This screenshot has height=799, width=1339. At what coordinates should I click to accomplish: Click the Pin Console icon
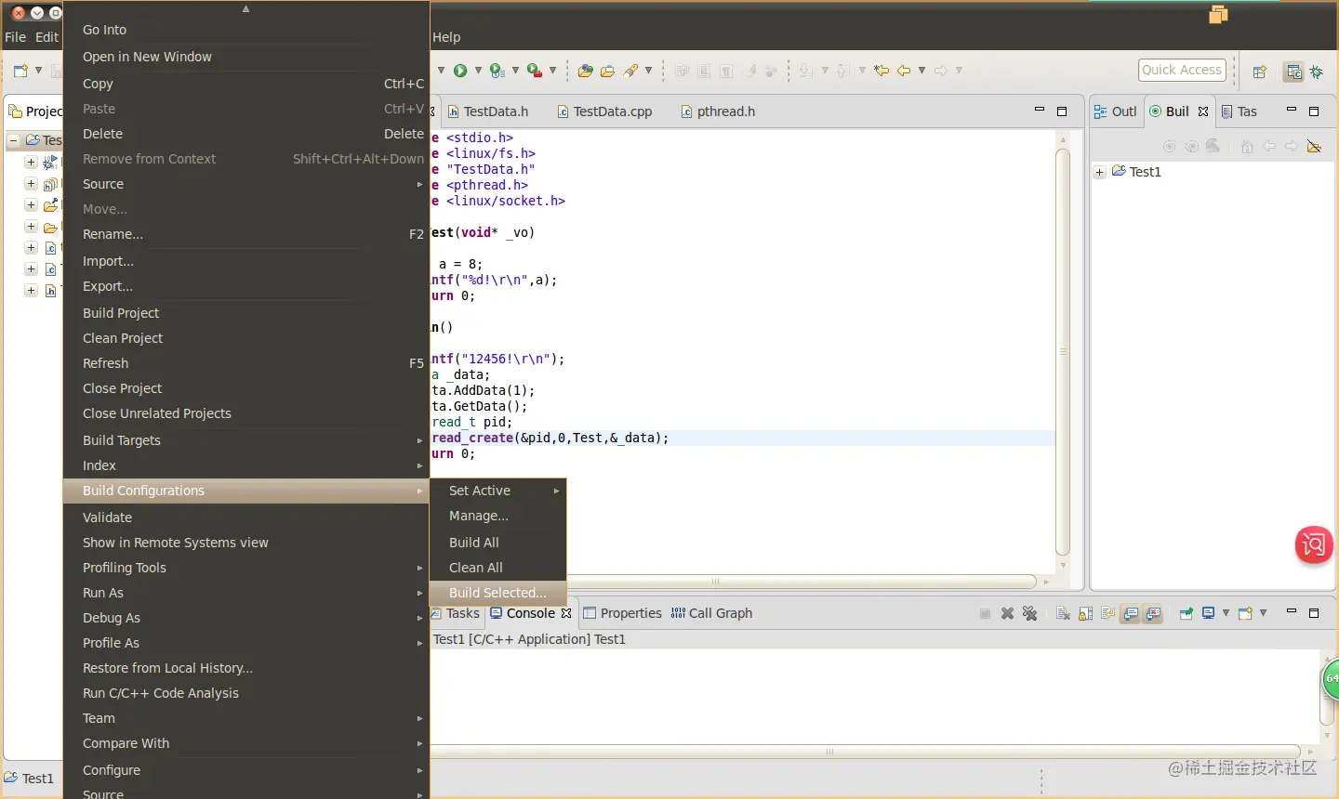[1187, 613]
